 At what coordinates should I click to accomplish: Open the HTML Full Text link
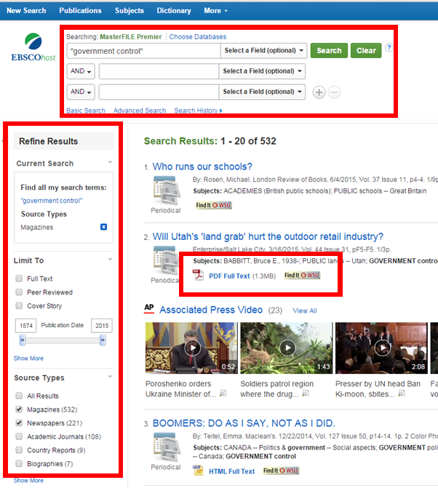[231, 471]
